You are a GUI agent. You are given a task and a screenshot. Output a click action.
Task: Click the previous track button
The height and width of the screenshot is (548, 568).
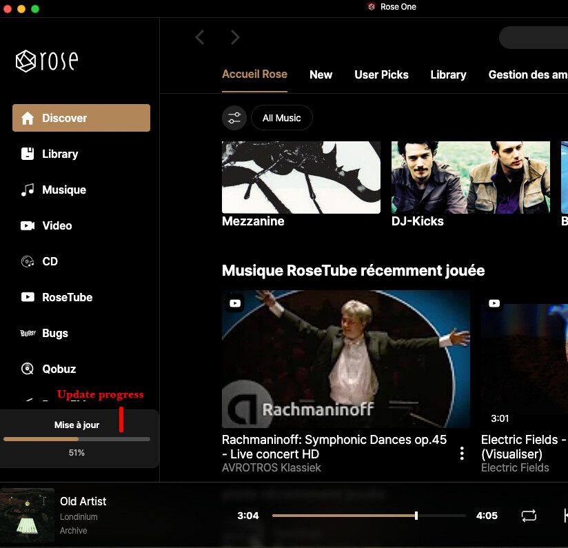[565, 516]
